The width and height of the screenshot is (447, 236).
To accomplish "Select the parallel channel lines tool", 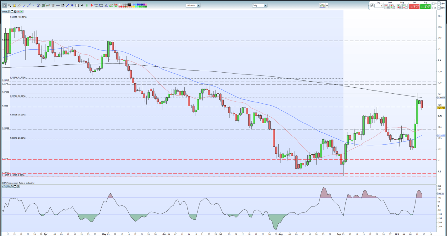I will coord(38,5).
